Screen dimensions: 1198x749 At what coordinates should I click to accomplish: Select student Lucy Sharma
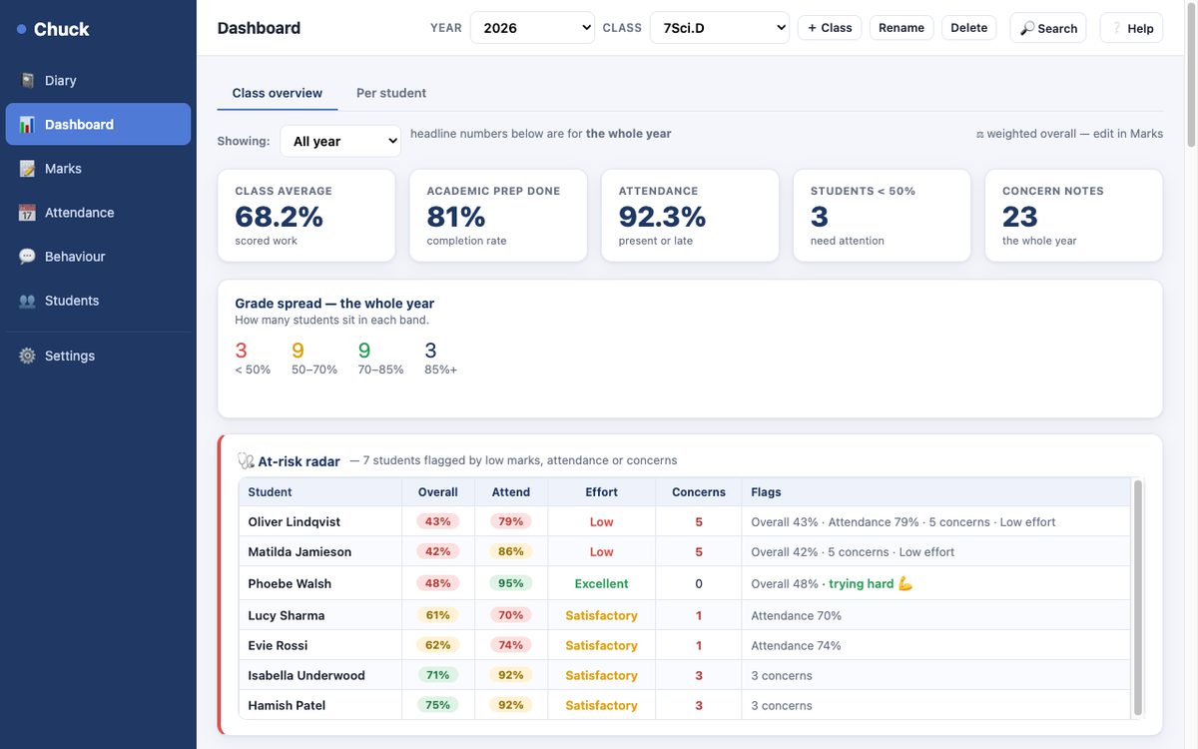pos(287,616)
